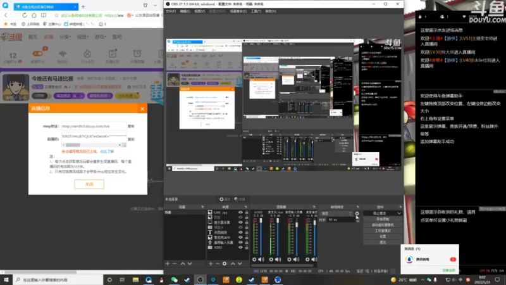Click the transition duration stepper arrows
Screen dimensions: 506x285
click(x=357, y=220)
